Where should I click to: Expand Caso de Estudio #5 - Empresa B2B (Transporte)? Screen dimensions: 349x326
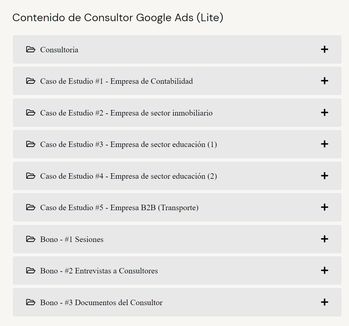[x=324, y=207]
